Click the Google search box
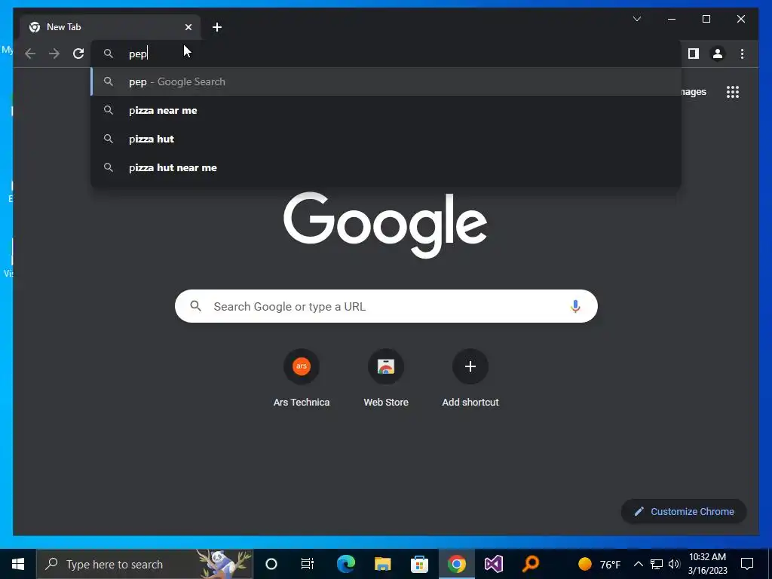 pyautogui.click(x=386, y=306)
